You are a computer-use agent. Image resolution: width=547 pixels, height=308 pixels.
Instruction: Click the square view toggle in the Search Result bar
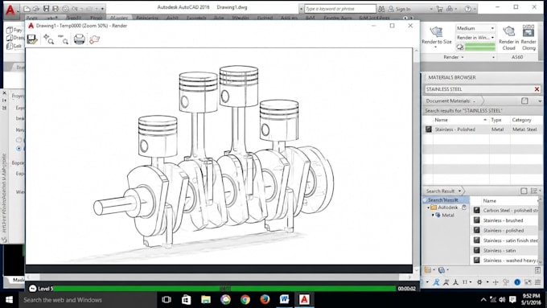point(524,191)
